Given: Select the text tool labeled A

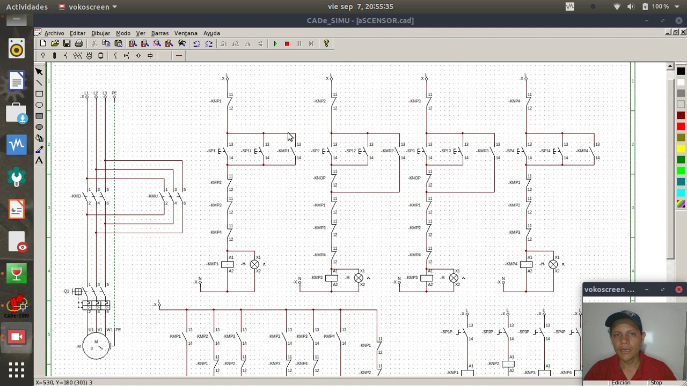Looking at the screenshot, I should click(39, 160).
